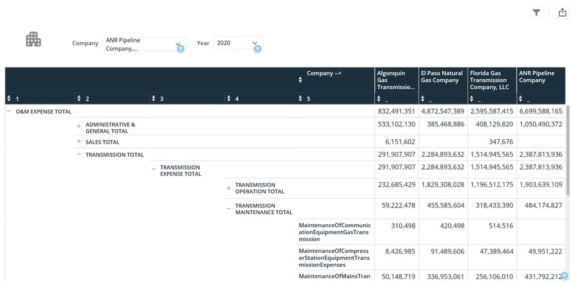
Task: Select MaintenanceOfCompressorStationEquipmentTransmissionExpenses row label
Action: 334,258
